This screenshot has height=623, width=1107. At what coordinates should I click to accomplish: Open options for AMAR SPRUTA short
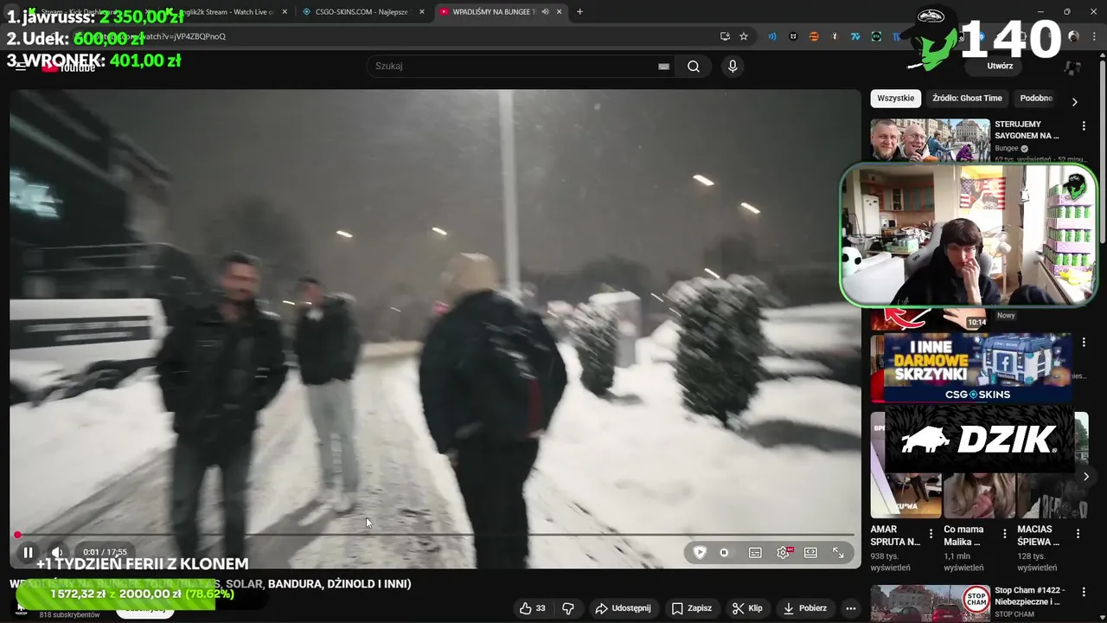pyautogui.click(x=931, y=534)
